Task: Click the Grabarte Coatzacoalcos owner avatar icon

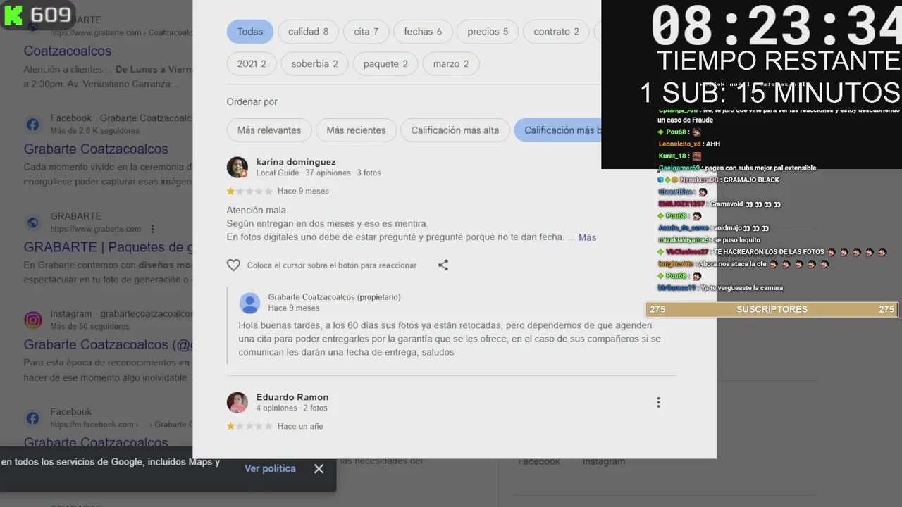Action: (249, 303)
